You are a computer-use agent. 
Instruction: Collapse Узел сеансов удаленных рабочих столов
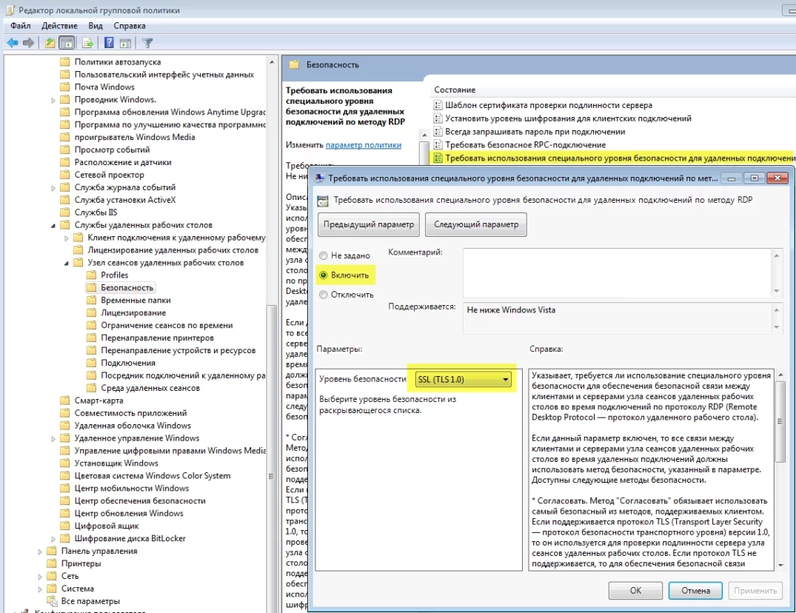pyautogui.click(x=67, y=263)
